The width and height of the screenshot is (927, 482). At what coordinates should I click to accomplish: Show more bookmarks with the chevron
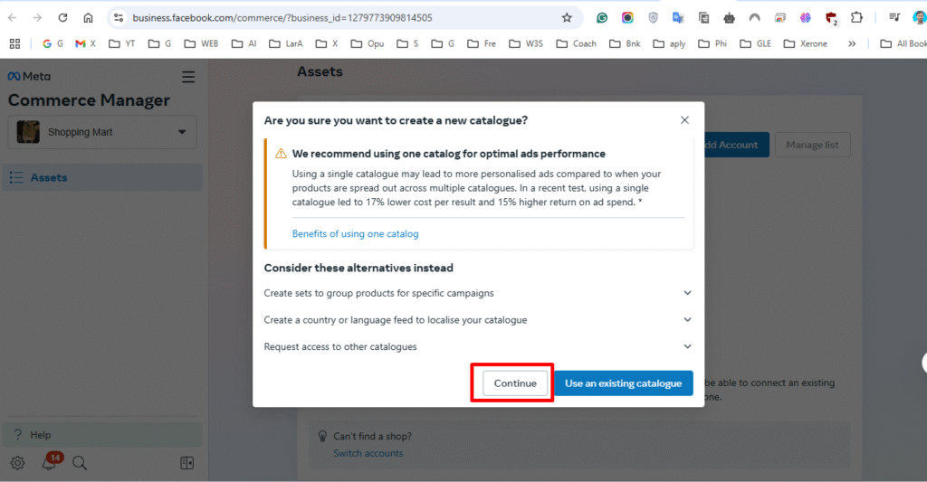852,43
